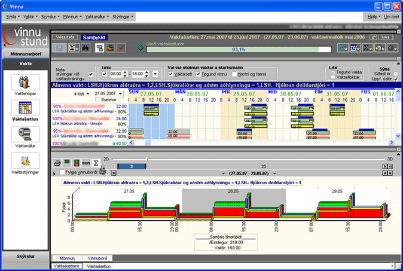Open the time range preset dropdown after 16:00
Screen dimensions: 403x271
click(155, 74)
